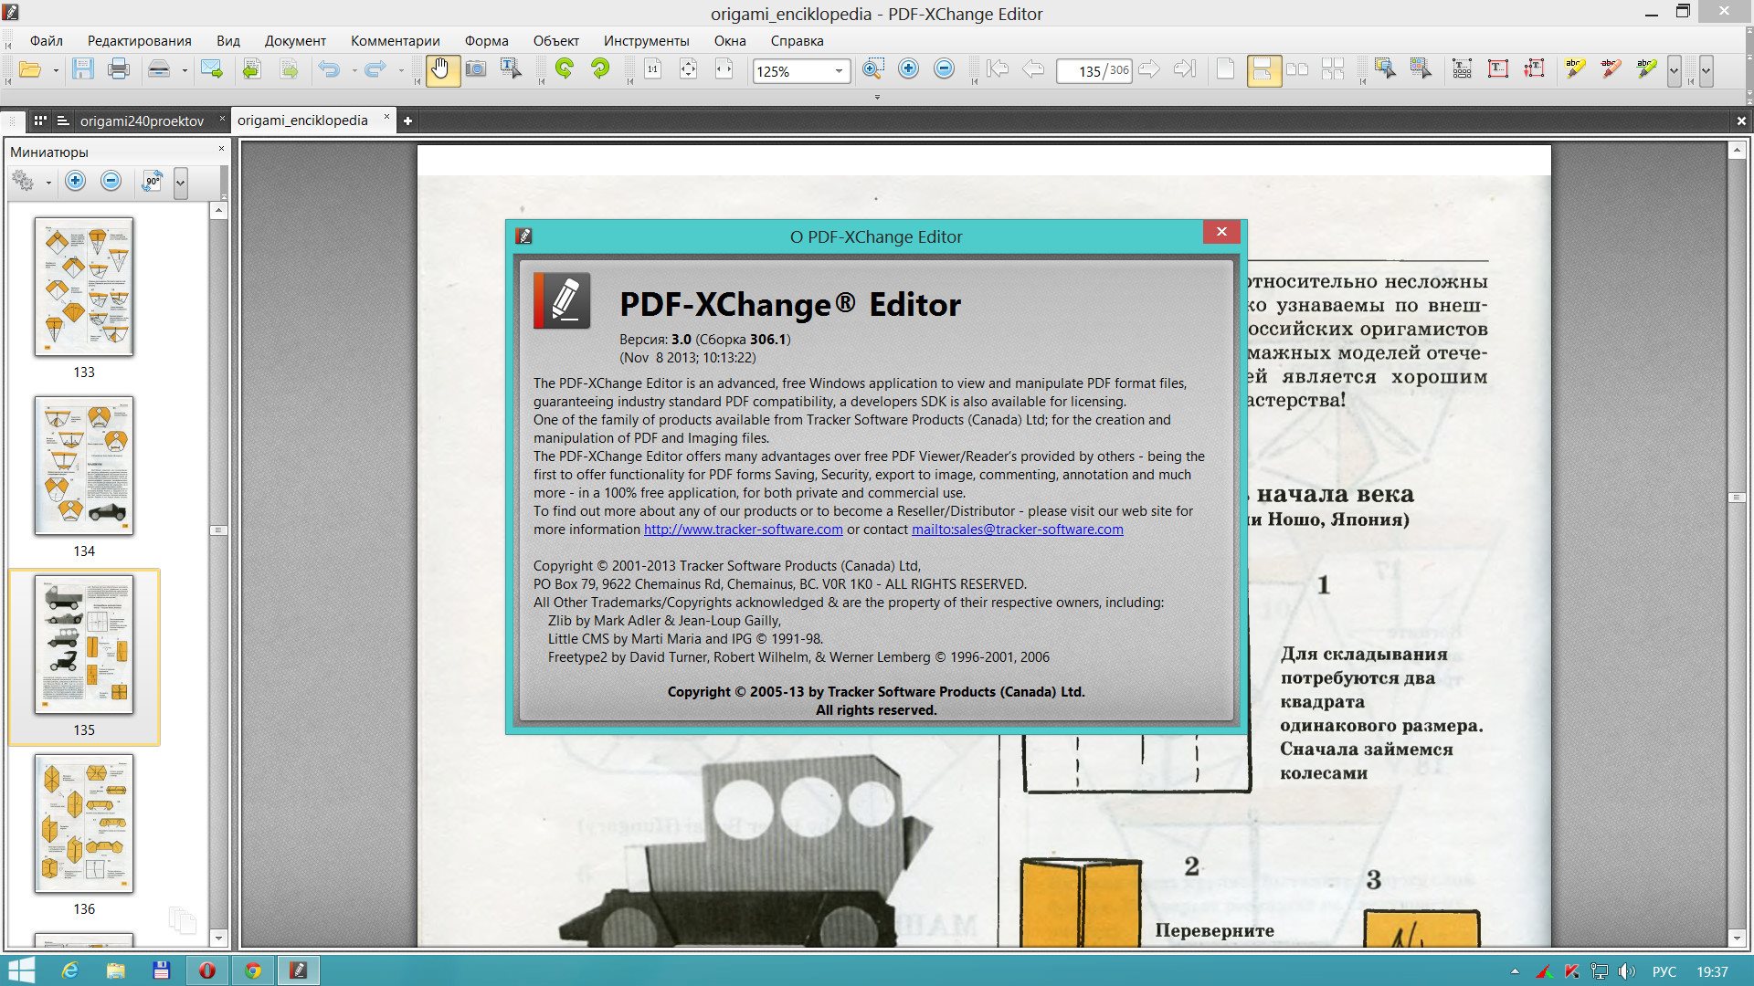Click Fit Width icon
The width and height of the screenshot is (1754, 986).
724,70
